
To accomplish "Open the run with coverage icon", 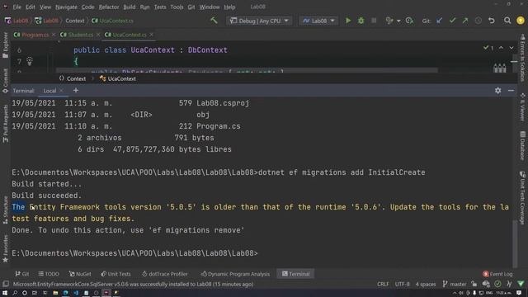I will point(389,21).
